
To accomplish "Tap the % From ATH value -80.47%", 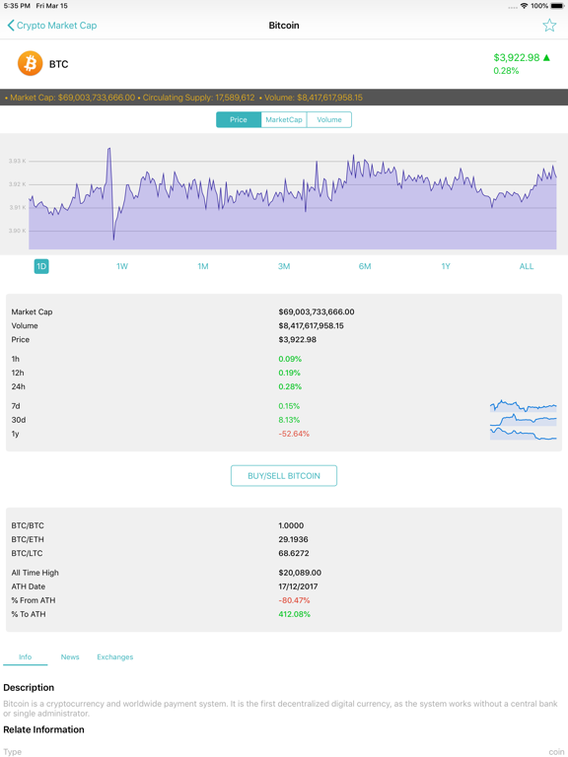I will (x=294, y=600).
